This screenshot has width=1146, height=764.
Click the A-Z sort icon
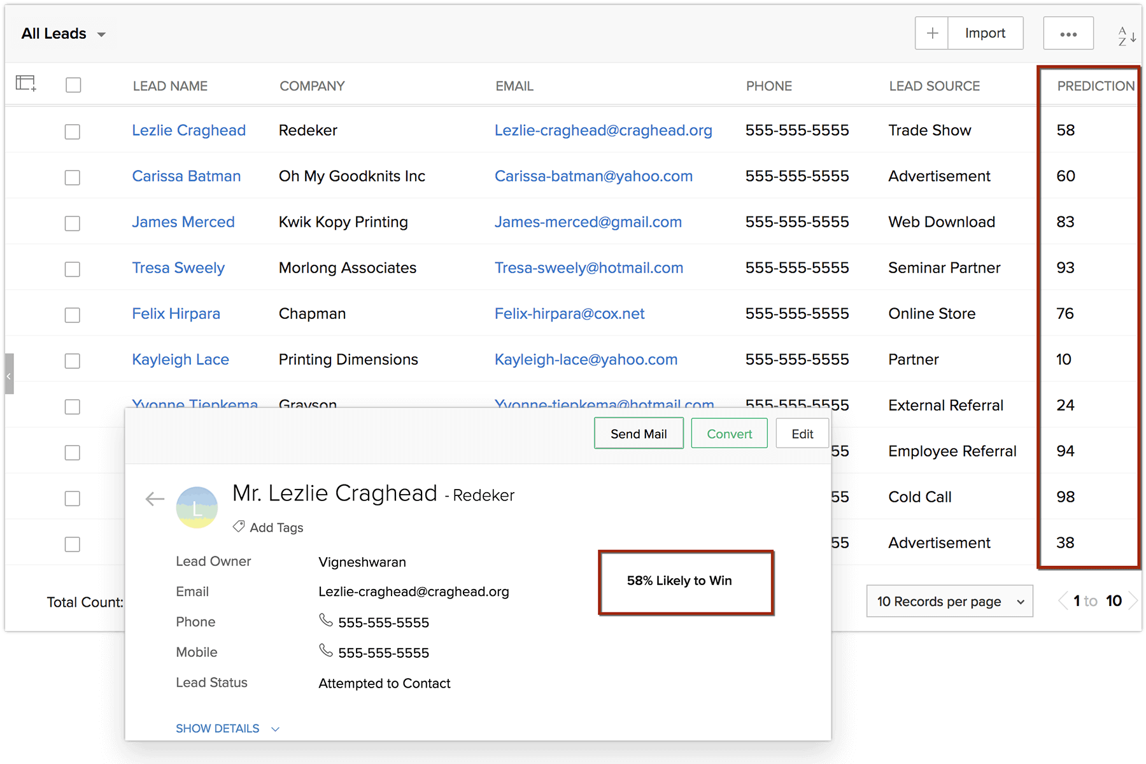pos(1126,36)
